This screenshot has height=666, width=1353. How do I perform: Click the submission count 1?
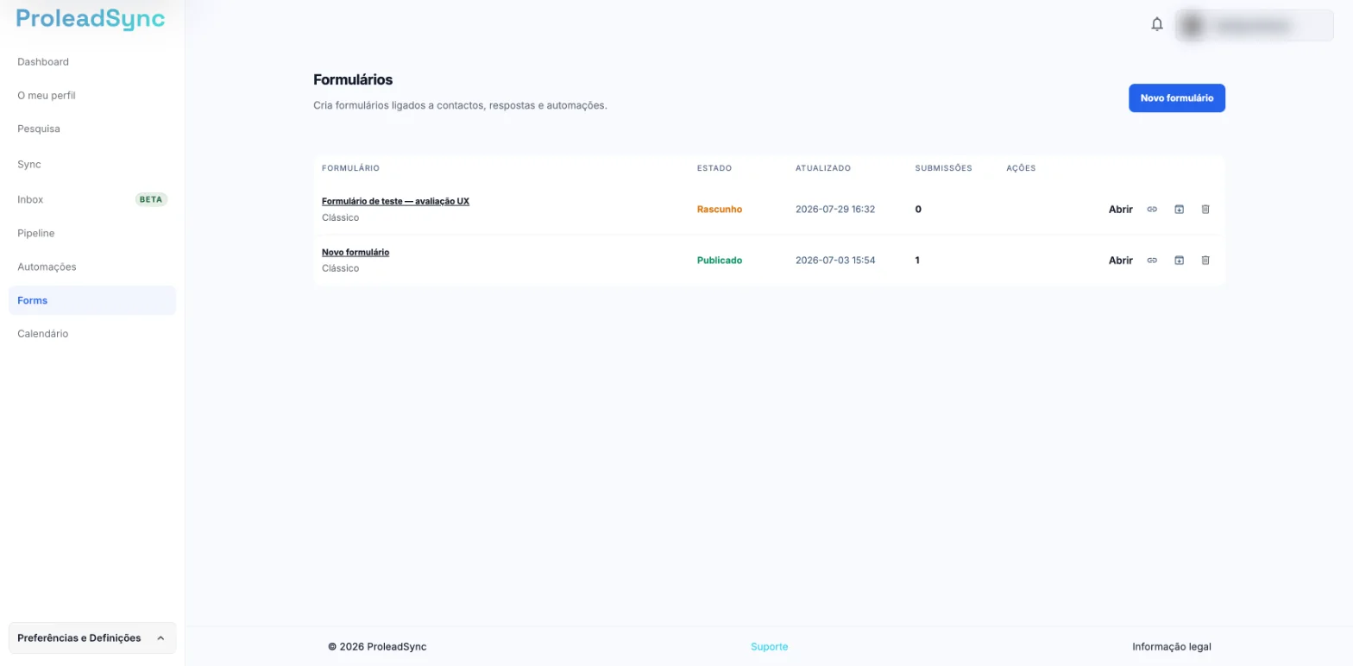pos(917,260)
